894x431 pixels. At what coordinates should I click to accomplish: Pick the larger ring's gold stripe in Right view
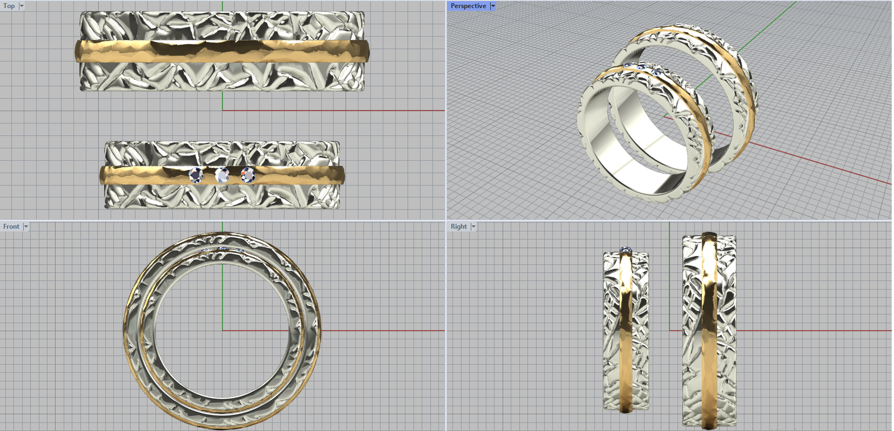pyautogui.click(x=709, y=335)
